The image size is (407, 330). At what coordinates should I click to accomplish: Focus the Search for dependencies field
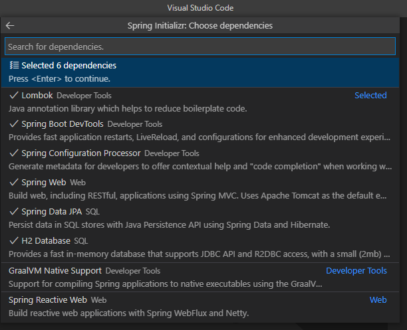click(x=200, y=47)
